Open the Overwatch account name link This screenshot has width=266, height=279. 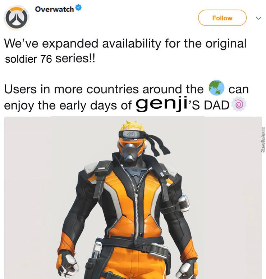(54, 9)
